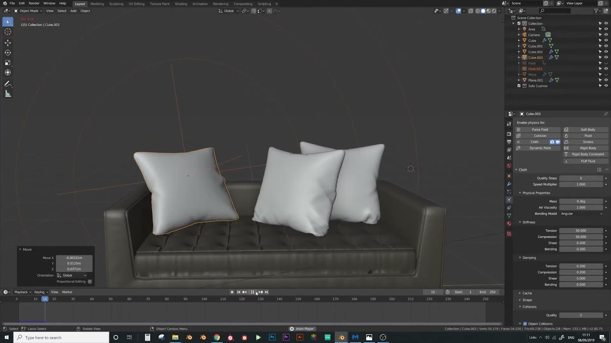Open the Bending Model Angular dropdown
611x343 pixels.
coord(581,214)
